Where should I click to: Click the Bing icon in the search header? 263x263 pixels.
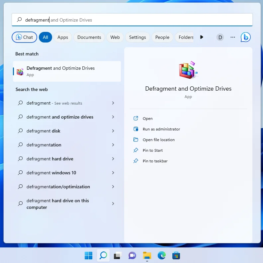pyautogui.click(x=245, y=37)
